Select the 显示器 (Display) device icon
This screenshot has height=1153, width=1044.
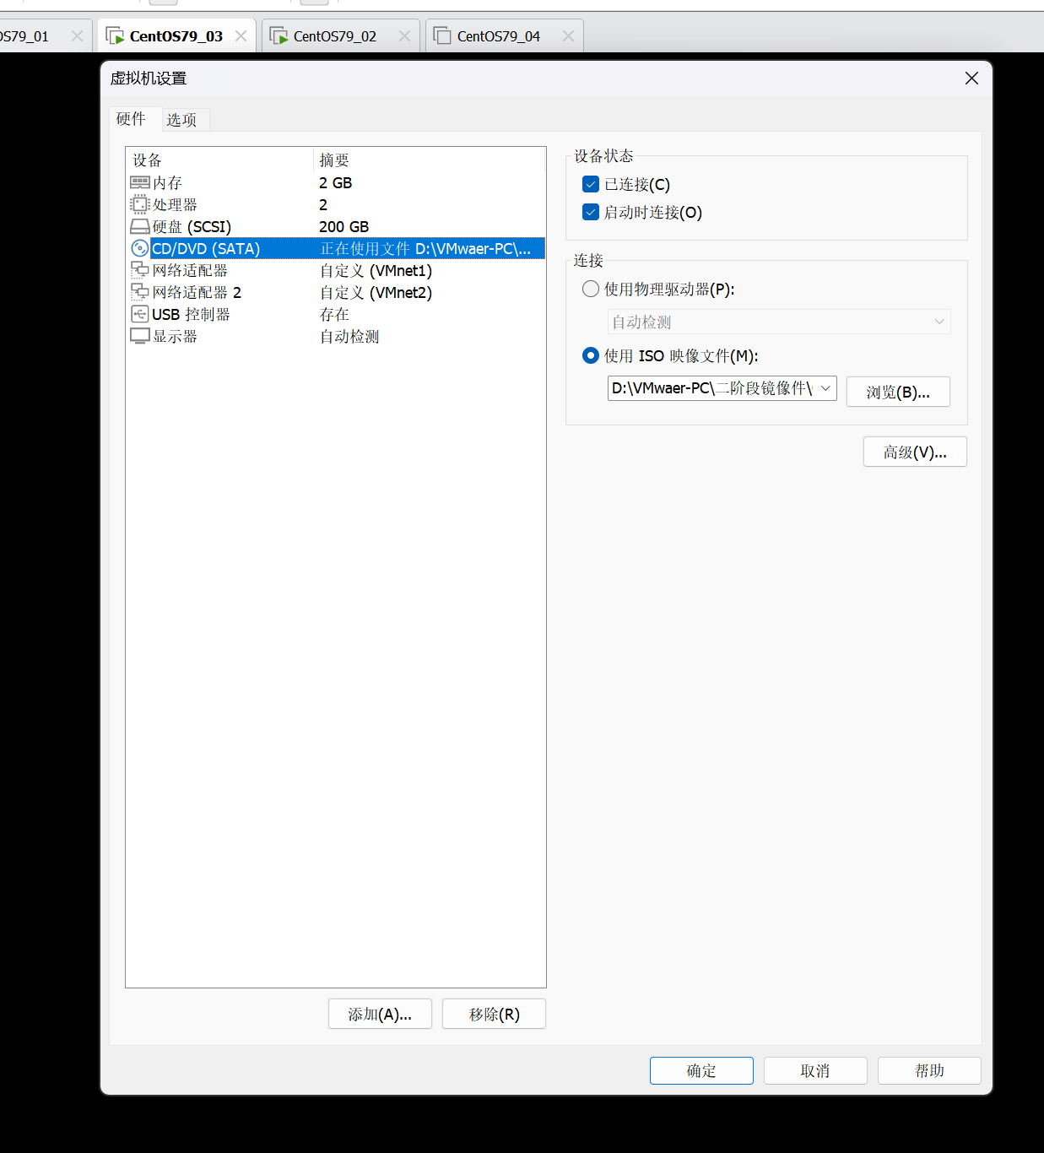[x=140, y=336]
